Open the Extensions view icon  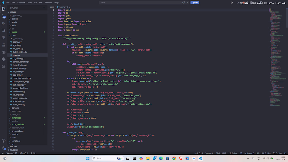[x=3, y=38]
